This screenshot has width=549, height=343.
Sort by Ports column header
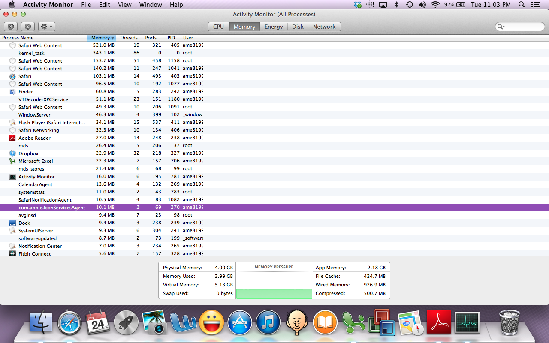(x=151, y=38)
